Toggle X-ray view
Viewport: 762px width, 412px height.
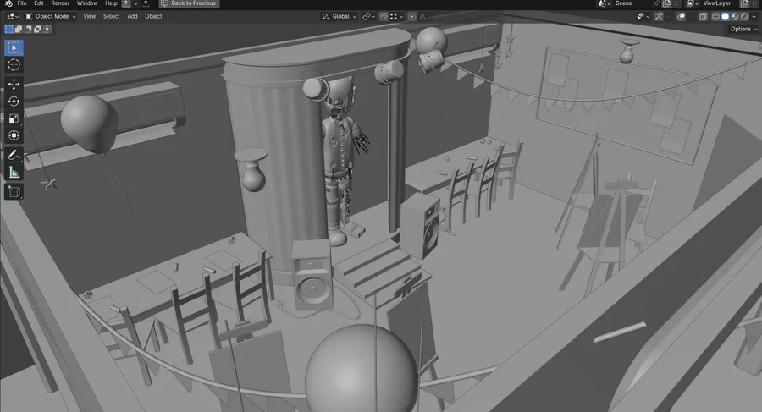pos(703,17)
